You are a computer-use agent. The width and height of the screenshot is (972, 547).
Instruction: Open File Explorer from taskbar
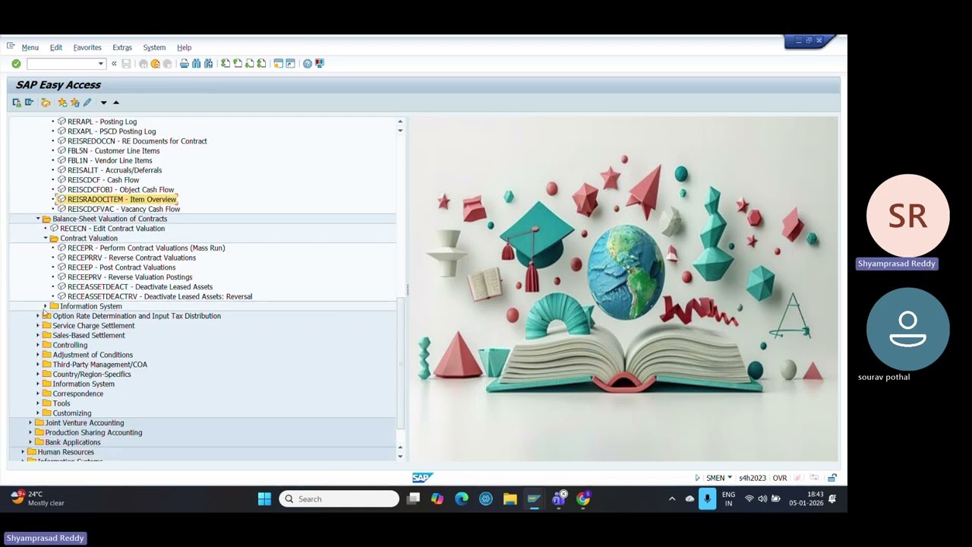pos(510,499)
